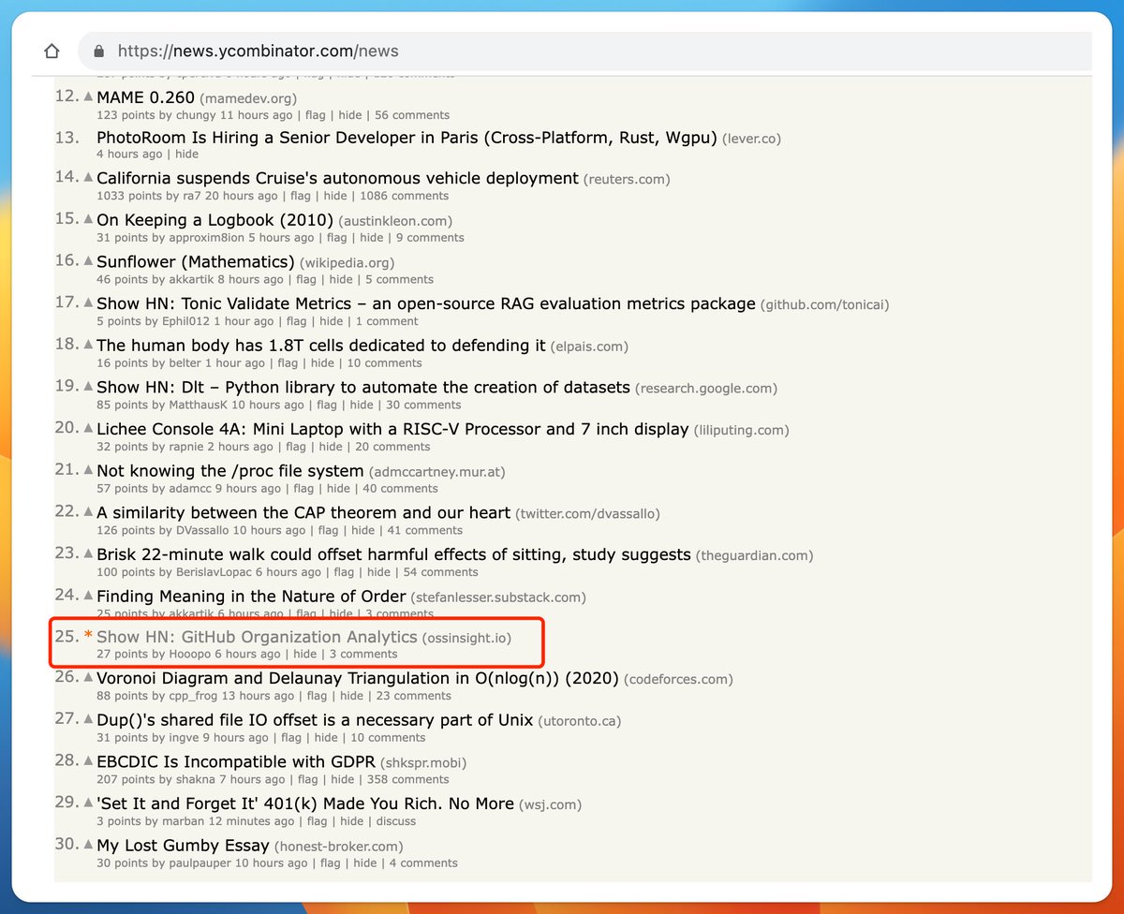
Task: Upvote the MAME 0.260 story
Action: click(x=88, y=96)
